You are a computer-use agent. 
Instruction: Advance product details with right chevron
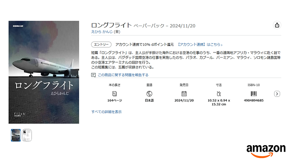(277, 94)
